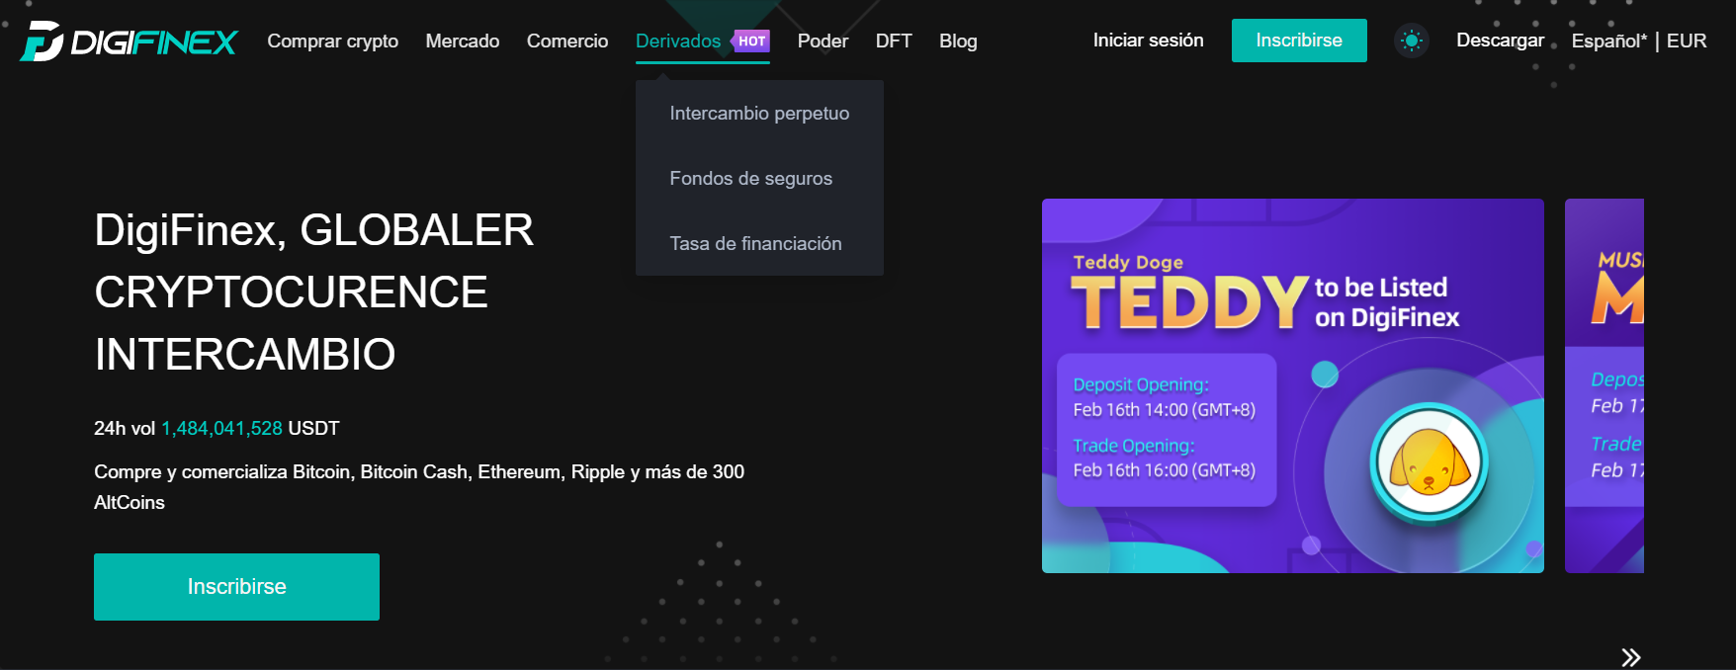The image size is (1736, 670).
Task: Open the Poder menu item
Action: 823,41
